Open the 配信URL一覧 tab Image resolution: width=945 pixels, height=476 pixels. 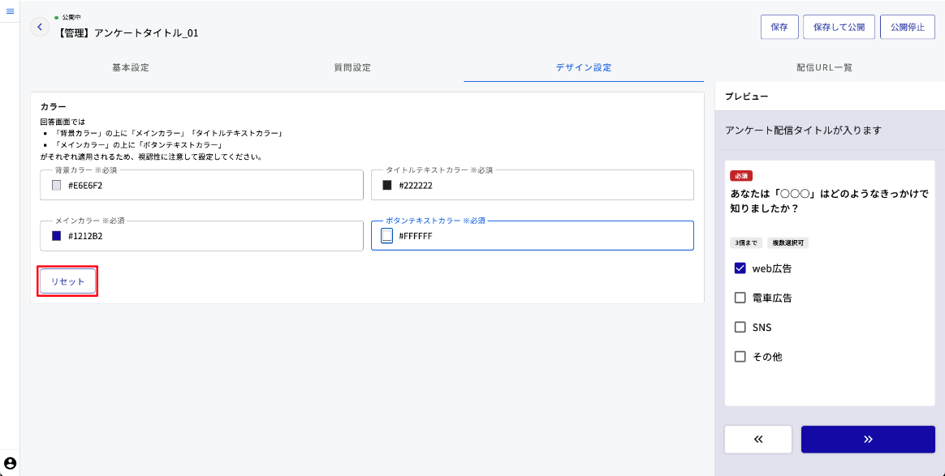825,67
